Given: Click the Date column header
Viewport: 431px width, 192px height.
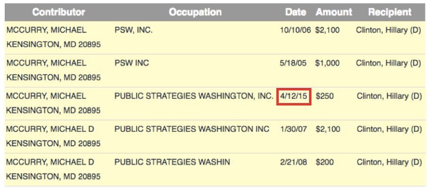Looking at the screenshot, I should [295, 12].
